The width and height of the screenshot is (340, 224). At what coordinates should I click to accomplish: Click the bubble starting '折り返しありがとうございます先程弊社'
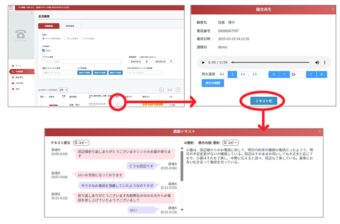125,197
